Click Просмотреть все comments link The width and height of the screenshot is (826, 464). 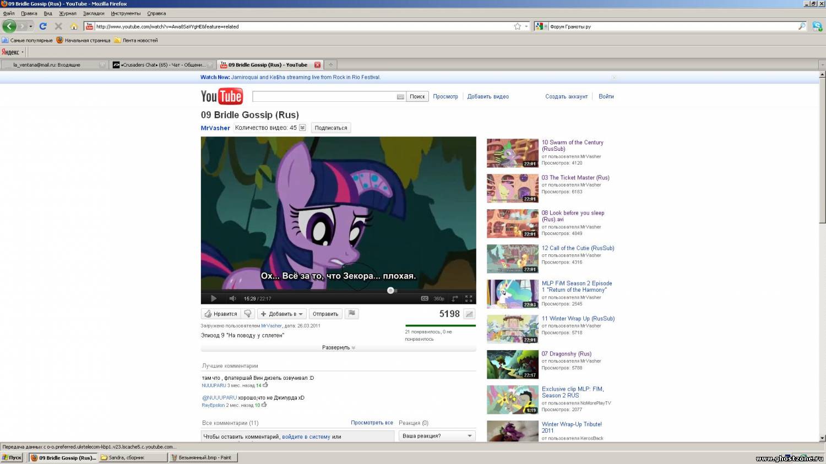[x=372, y=423]
